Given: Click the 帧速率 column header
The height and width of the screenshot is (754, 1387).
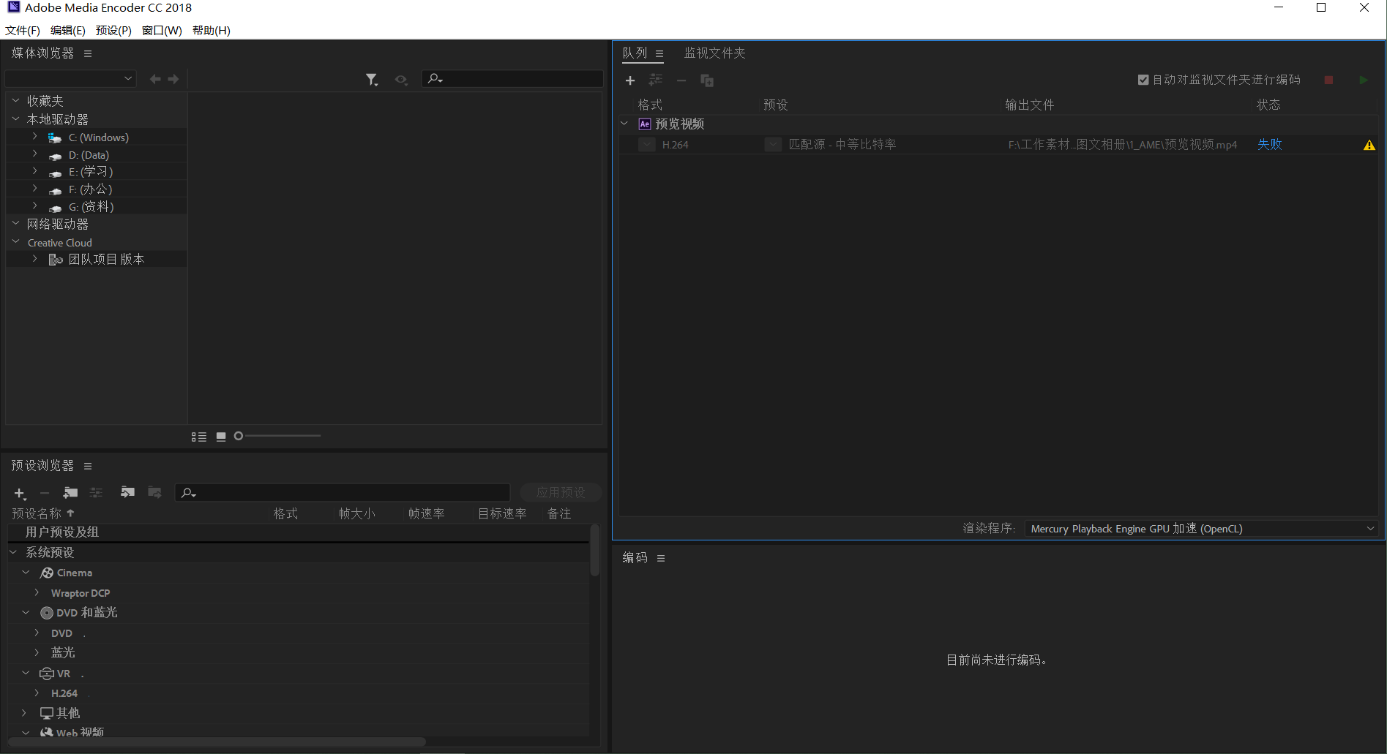Looking at the screenshot, I should (x=427, y=513).
